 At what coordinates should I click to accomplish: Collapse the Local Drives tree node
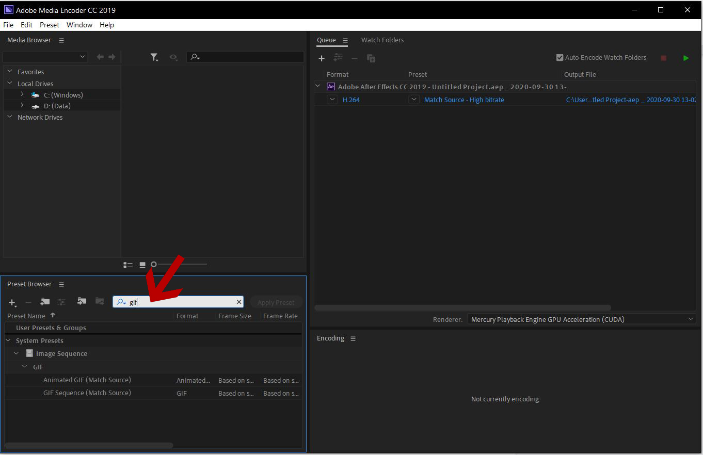9,83
